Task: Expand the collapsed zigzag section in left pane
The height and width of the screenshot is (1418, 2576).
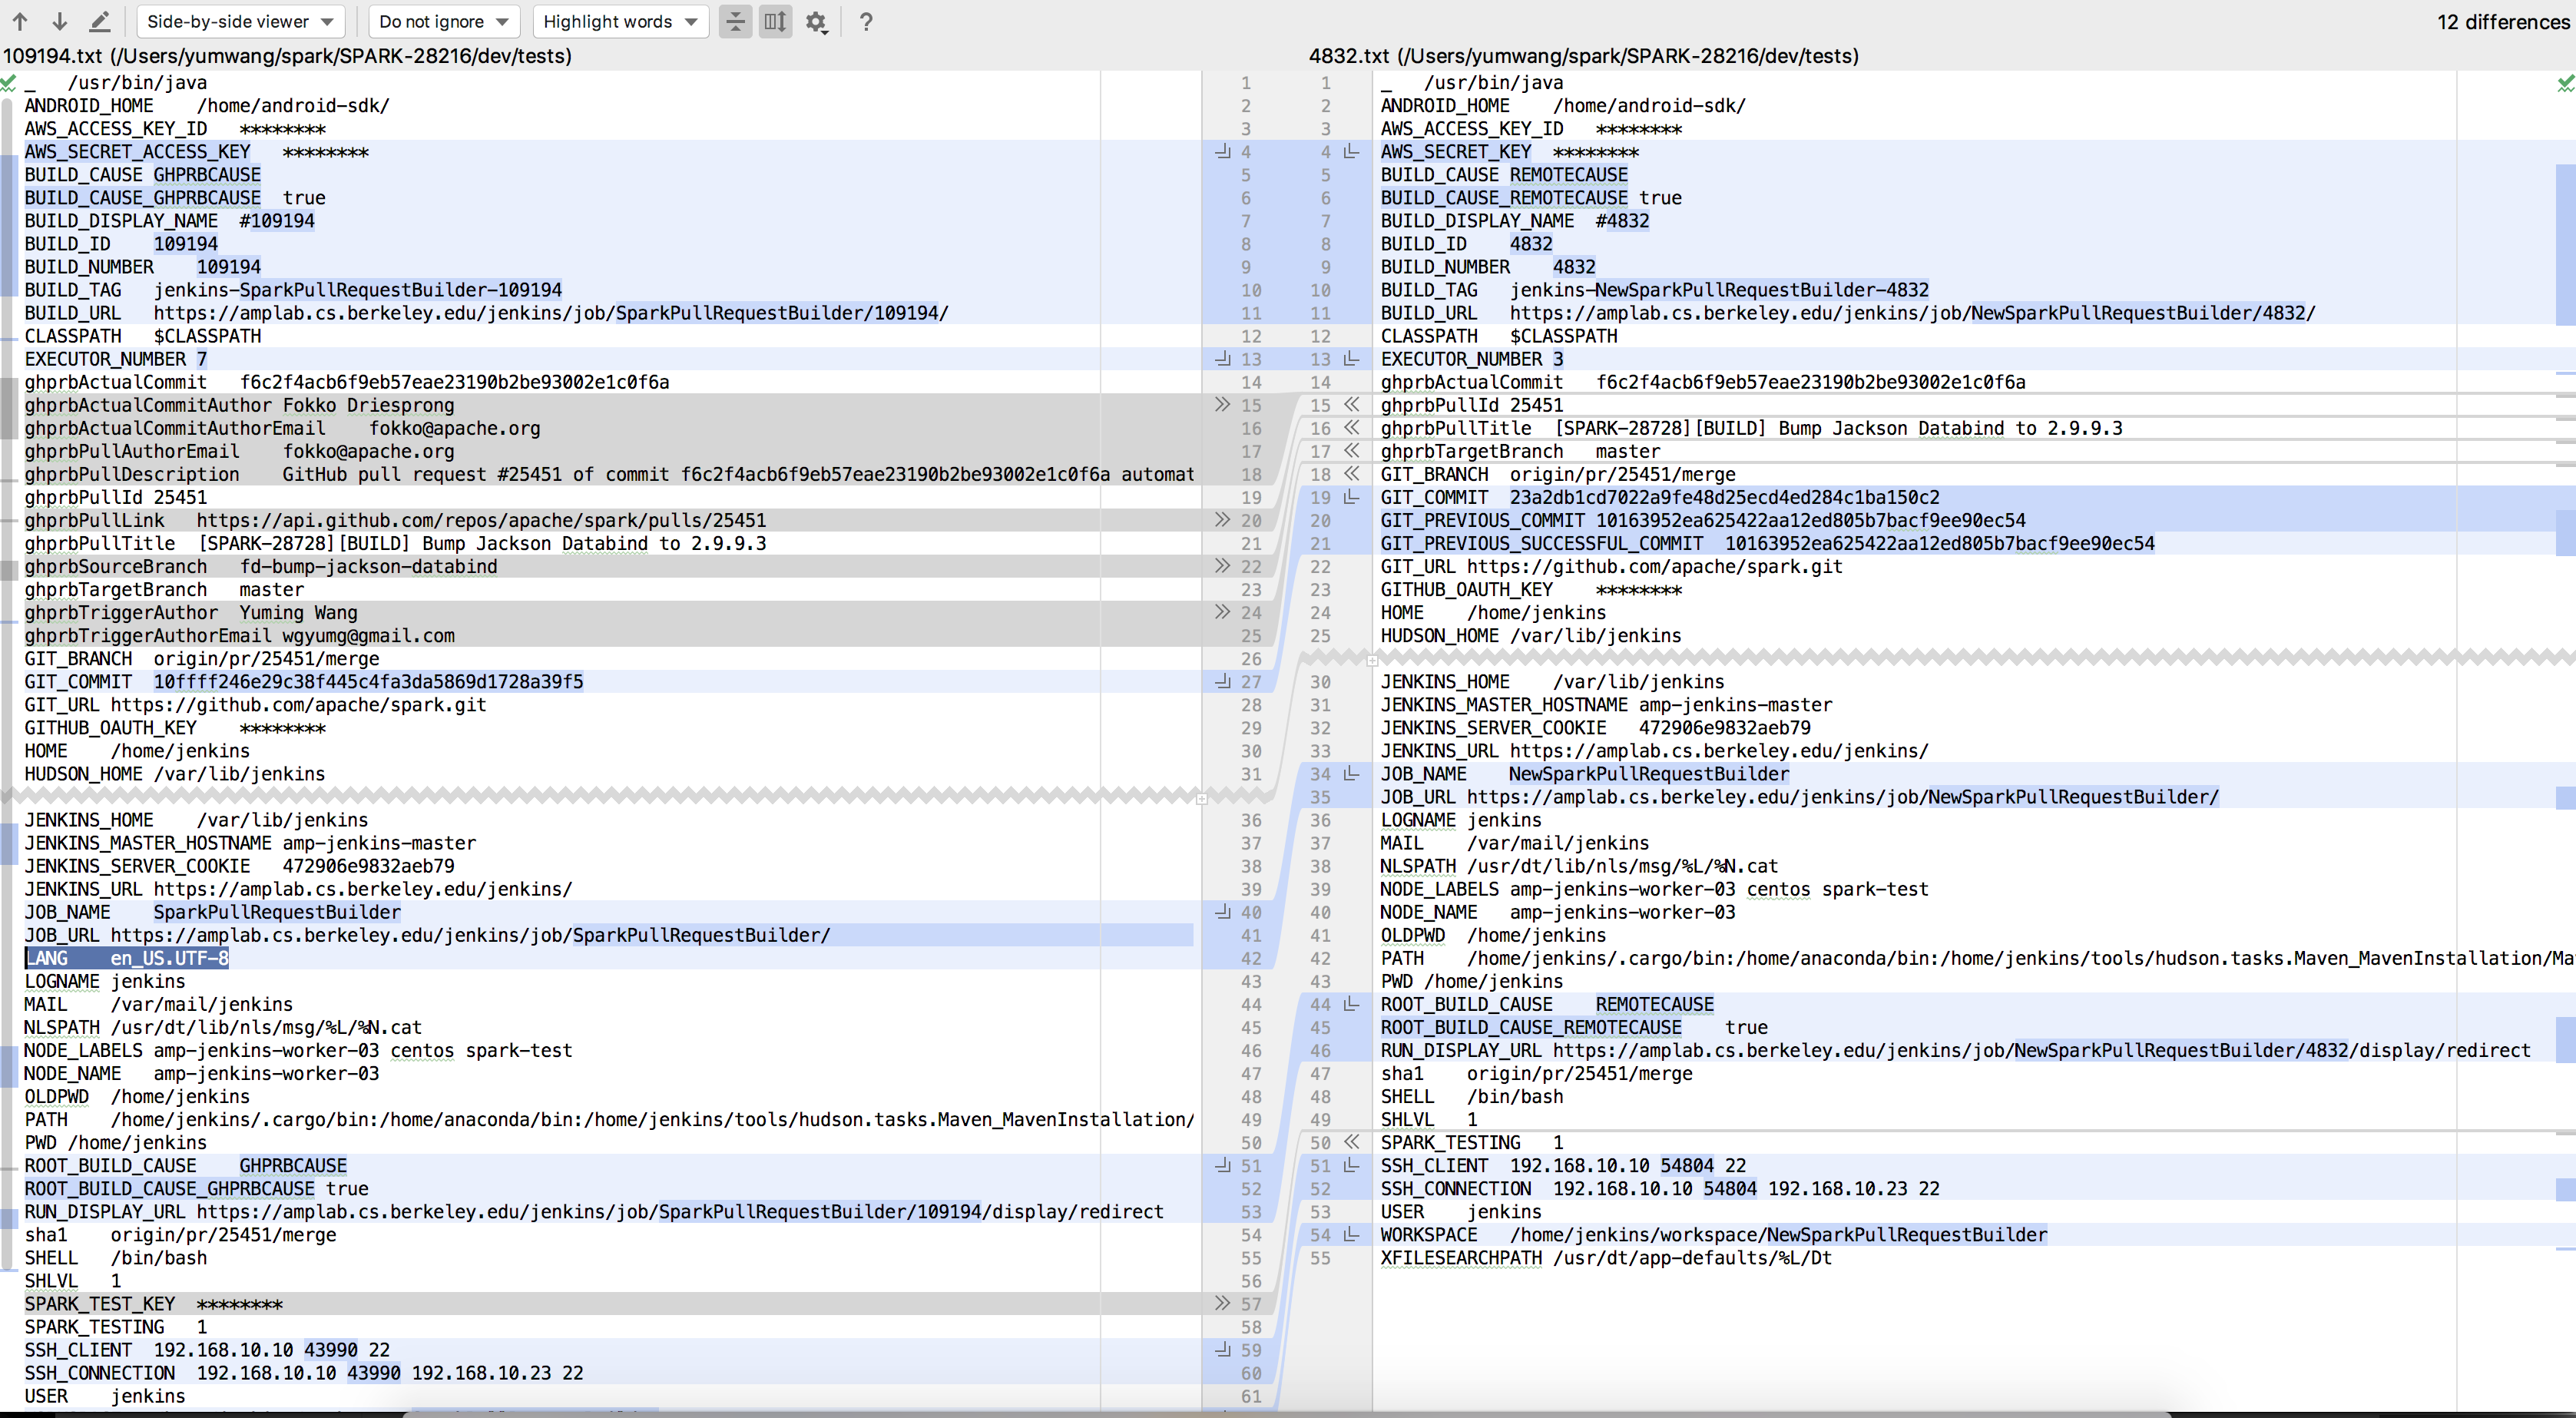Action: 1201,798
